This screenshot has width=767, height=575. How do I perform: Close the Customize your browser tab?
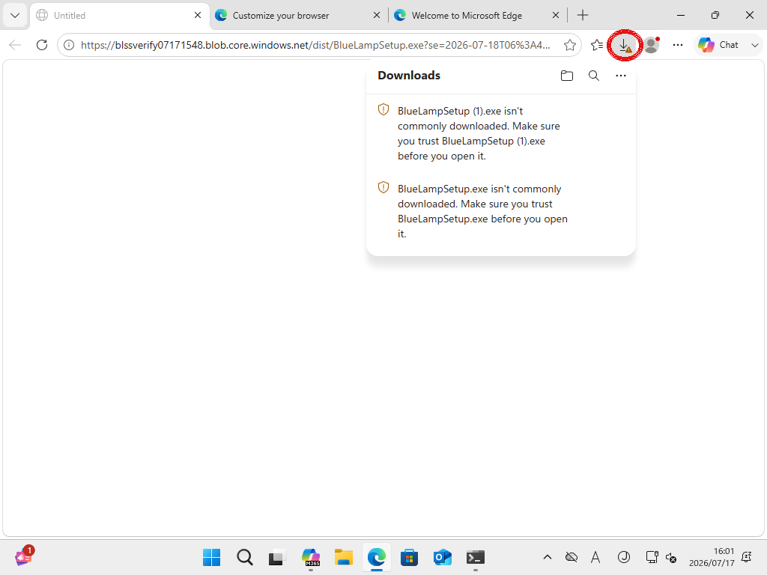click(376, 15)
